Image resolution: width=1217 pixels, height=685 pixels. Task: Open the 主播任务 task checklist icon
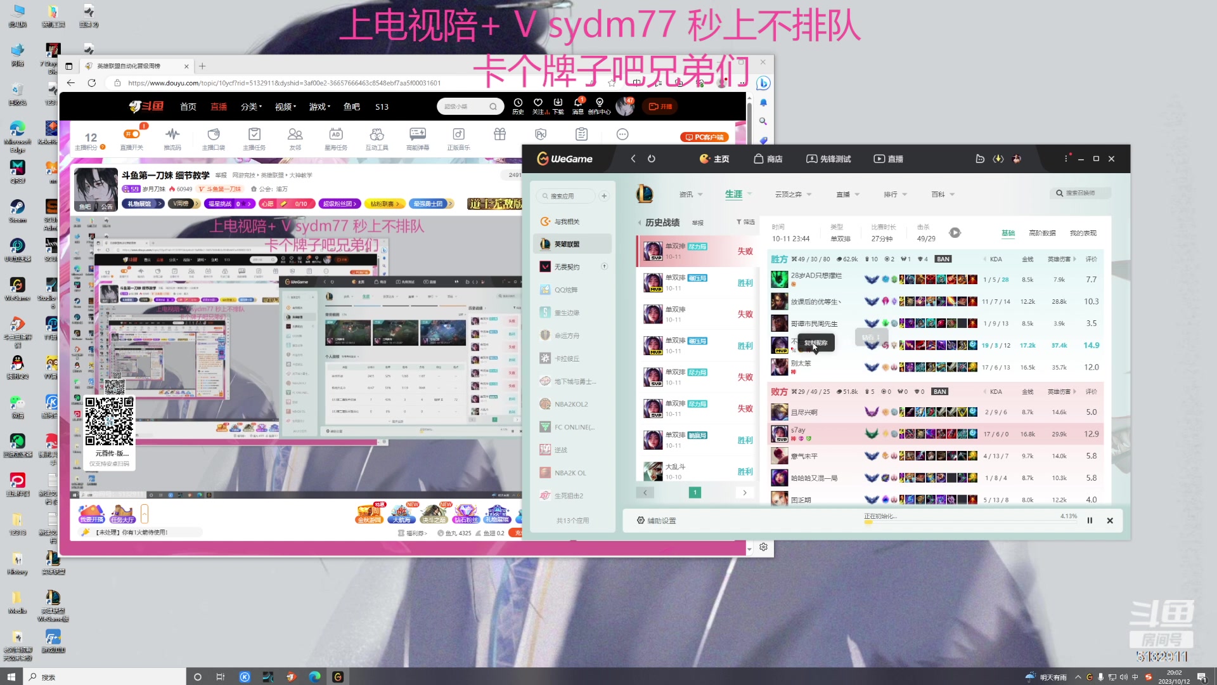[254, 134]
